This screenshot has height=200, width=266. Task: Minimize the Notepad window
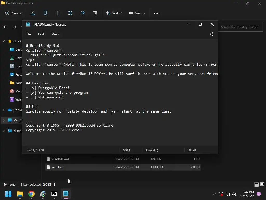click(189, 24)
